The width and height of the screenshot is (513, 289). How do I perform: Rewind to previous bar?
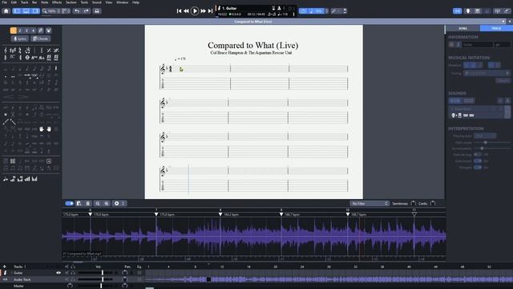pos(186,10)
